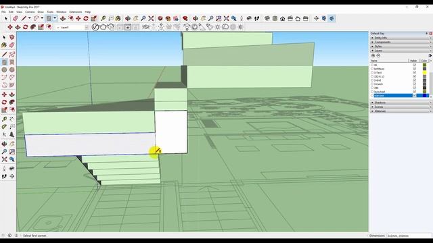Select the Zoom Extents tool in left toolbar

tap(4, 159)
